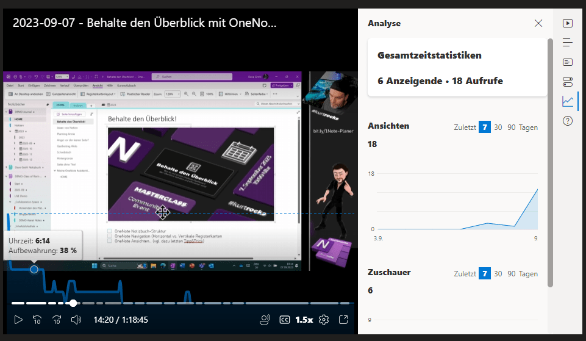The width and height of the screenshot is (586, 341).
Task: Select 30 days for Ansichten
Action: coord(498,127)
